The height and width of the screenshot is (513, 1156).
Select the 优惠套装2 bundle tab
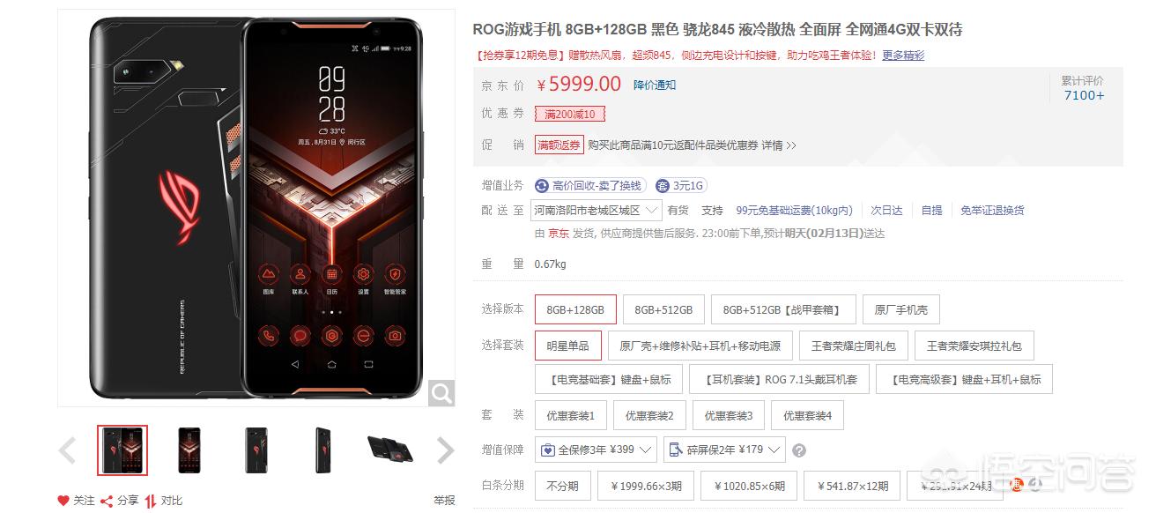point(649,415)
